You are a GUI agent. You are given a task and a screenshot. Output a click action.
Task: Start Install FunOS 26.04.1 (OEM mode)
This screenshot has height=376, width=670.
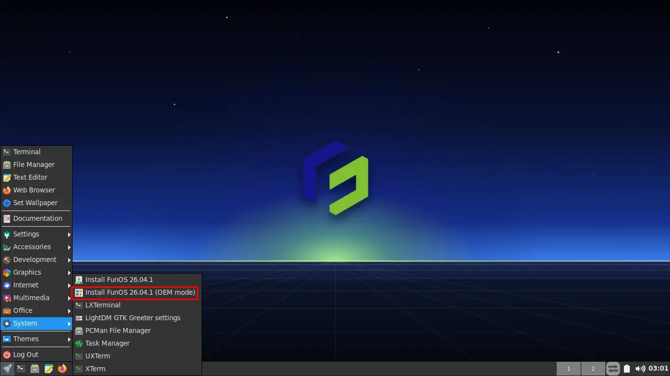point(137,292)
